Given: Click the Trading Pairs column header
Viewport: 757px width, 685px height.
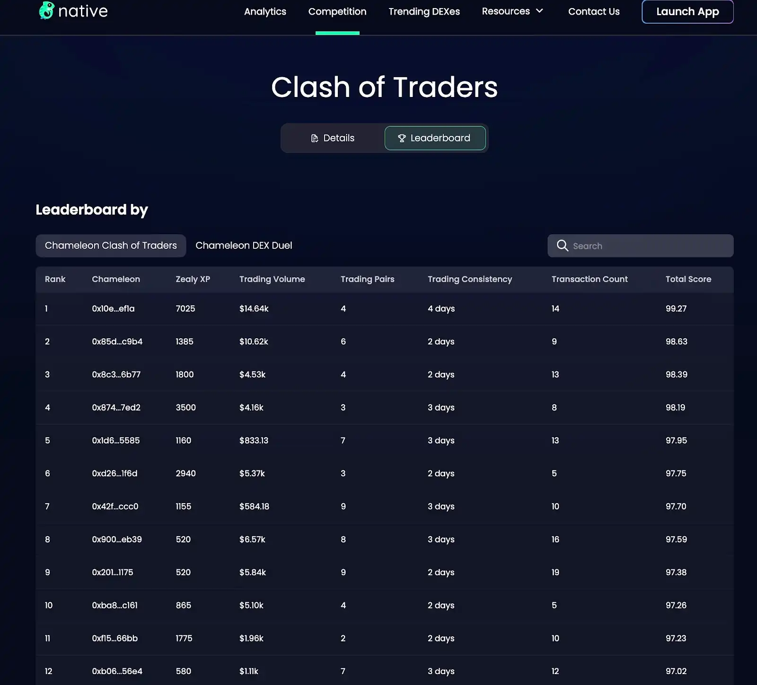Looking at the screenshot, I should point(368,279).
